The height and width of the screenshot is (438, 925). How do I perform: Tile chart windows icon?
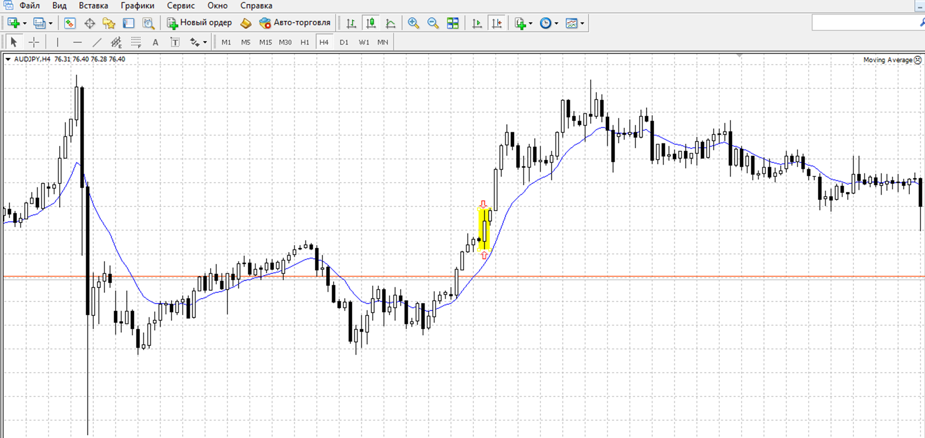point(453,23)
